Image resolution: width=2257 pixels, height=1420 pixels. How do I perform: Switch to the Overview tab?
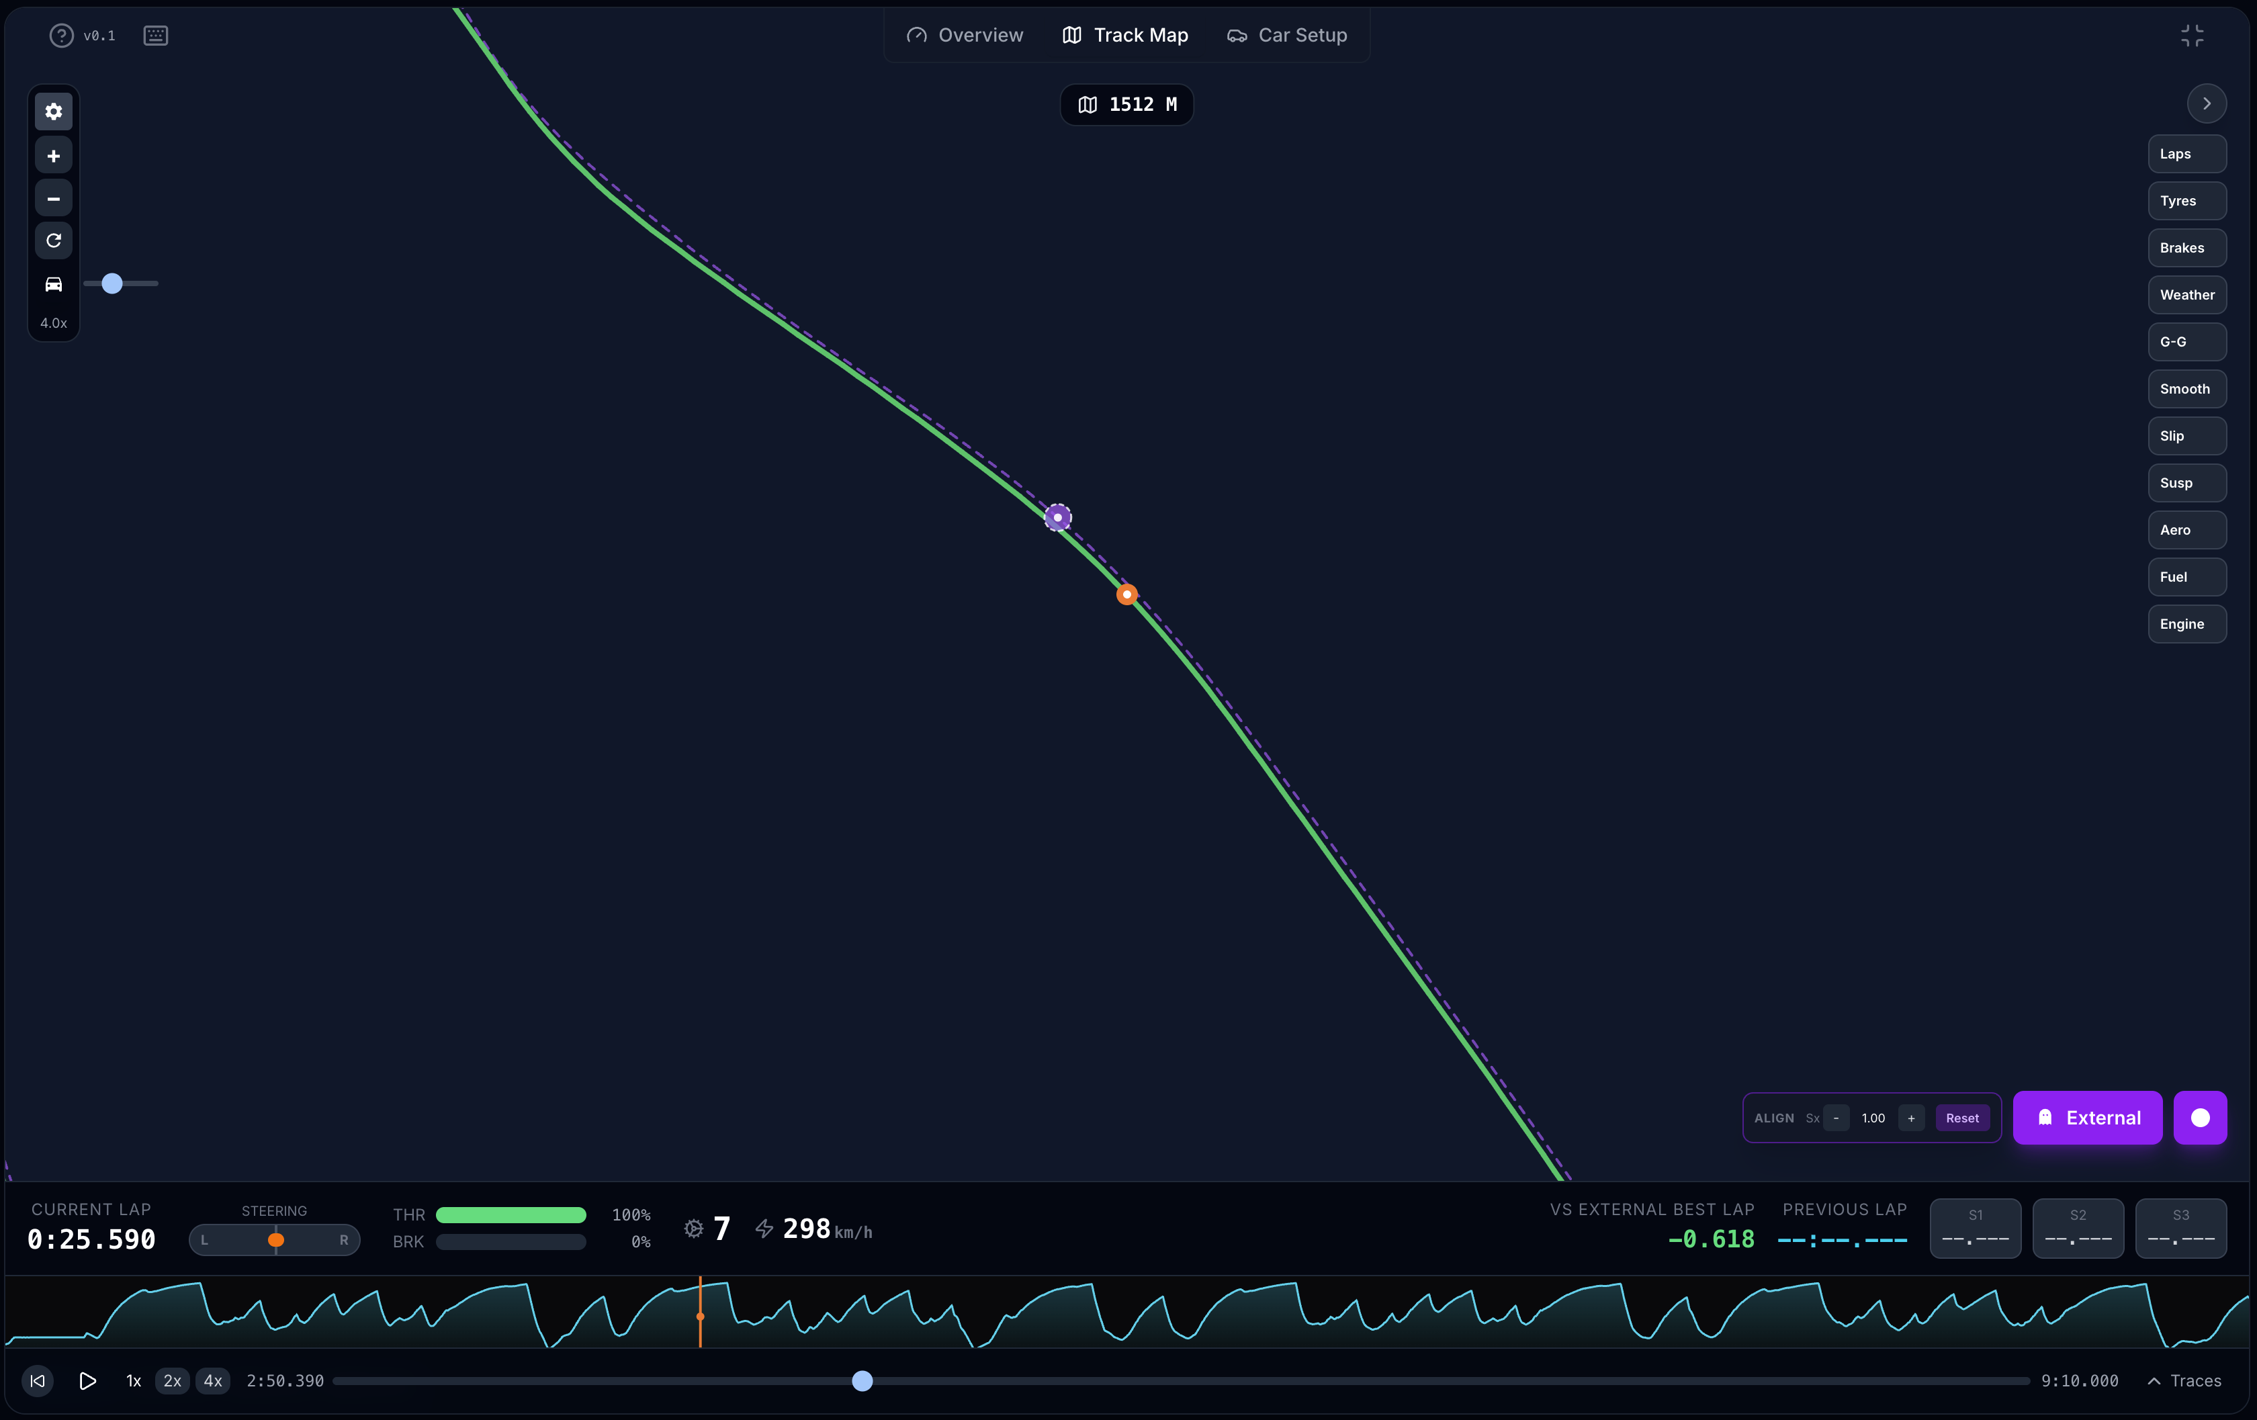click(965, 36)
